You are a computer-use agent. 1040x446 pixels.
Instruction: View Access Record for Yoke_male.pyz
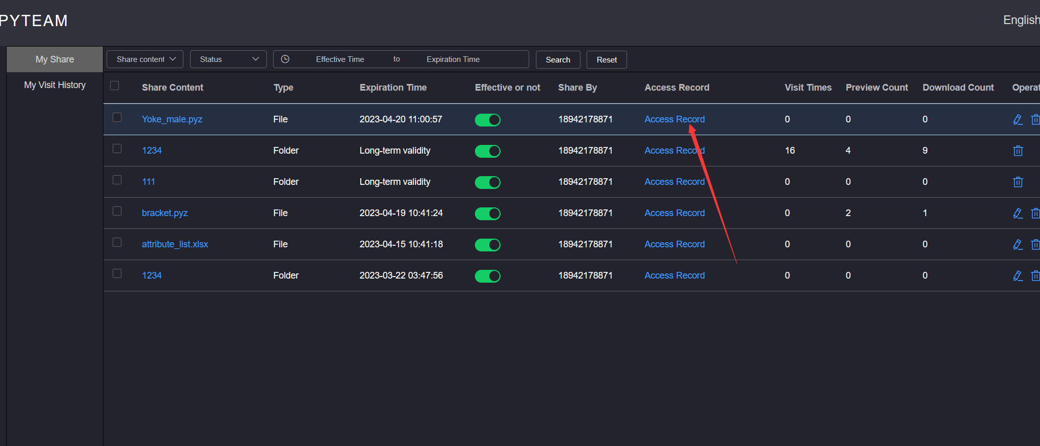pos(675,119)
